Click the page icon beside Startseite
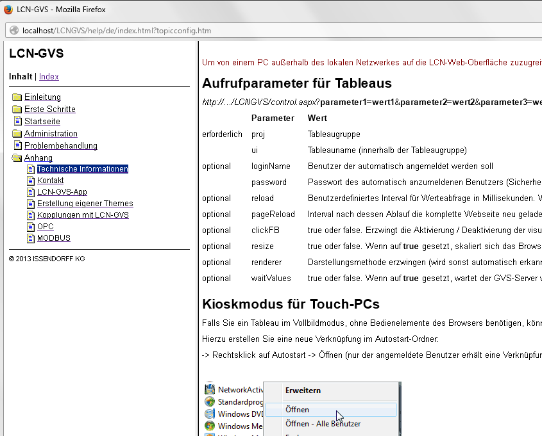Image resolution: width=542 pixels, height=436 pixels. click(18, 122)
